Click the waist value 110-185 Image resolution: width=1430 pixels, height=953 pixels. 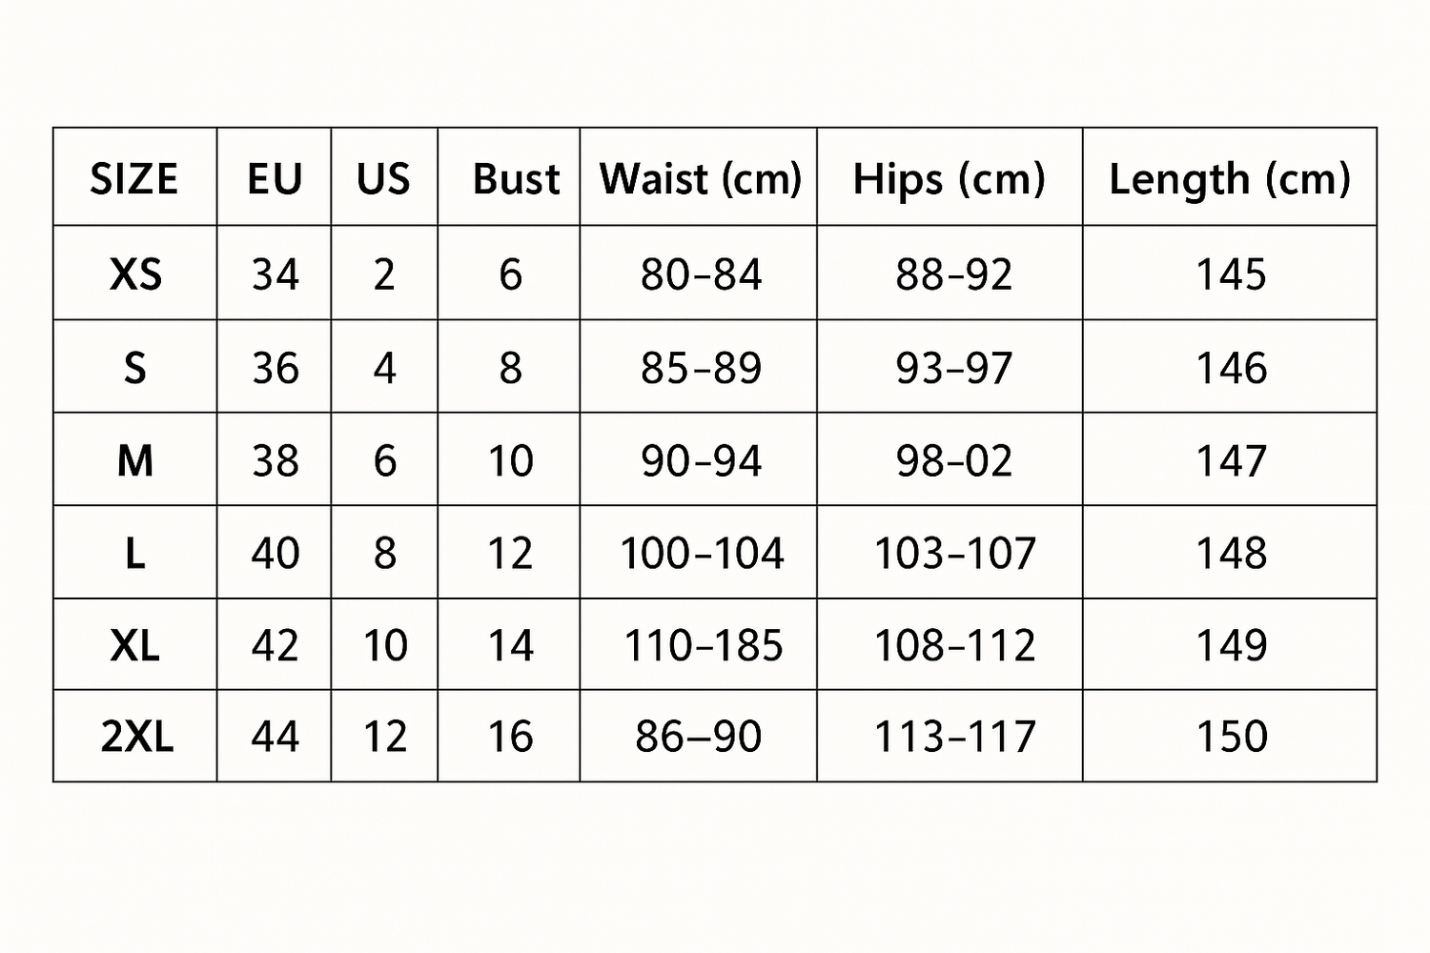point(703,645)
